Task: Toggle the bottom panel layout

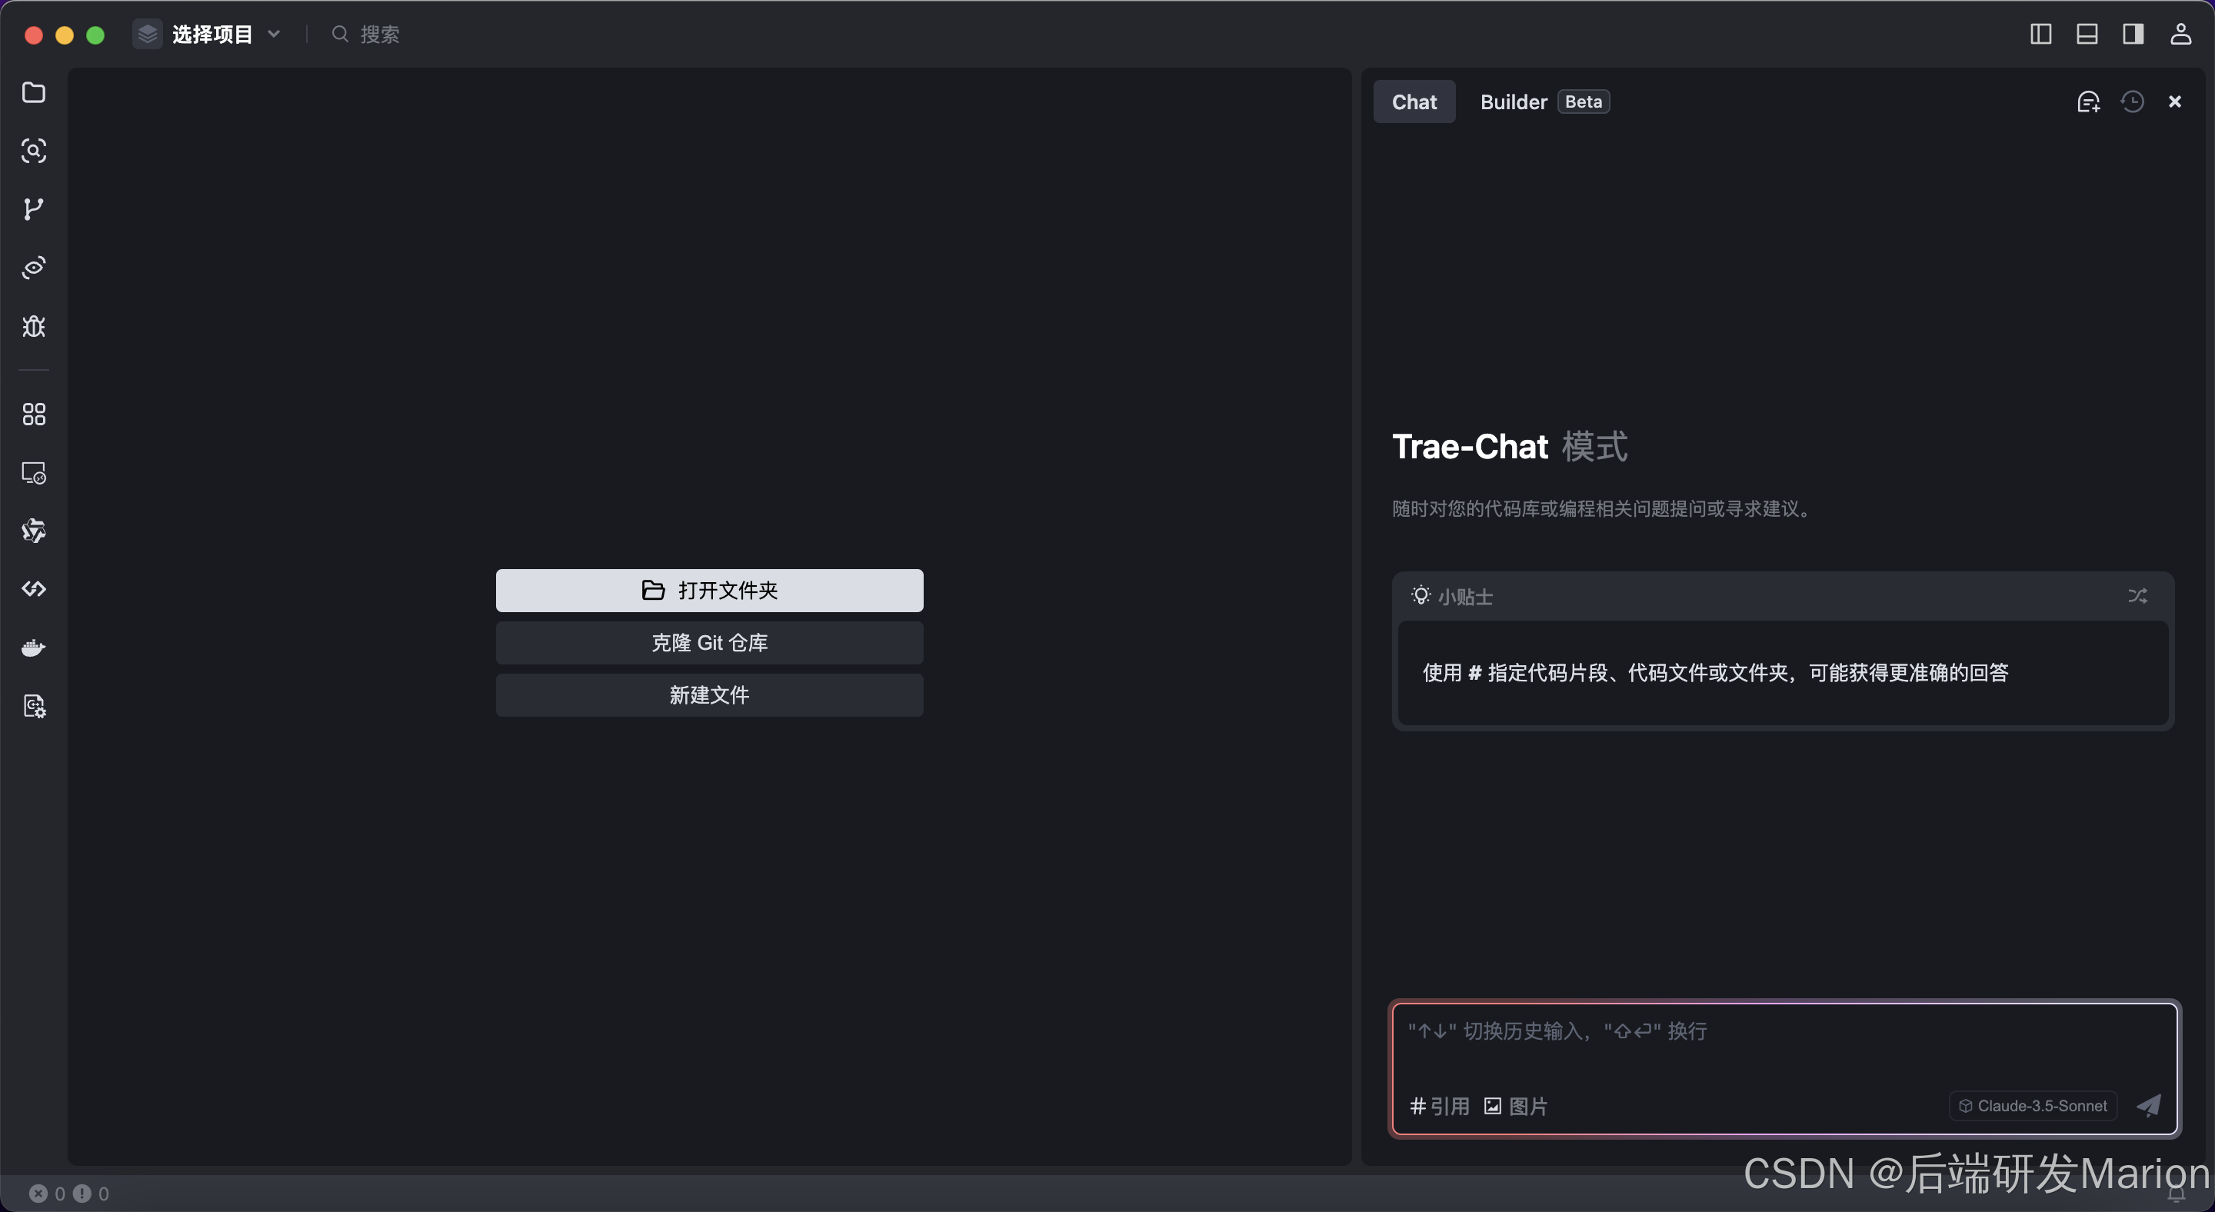Action: coord(2087,34)
